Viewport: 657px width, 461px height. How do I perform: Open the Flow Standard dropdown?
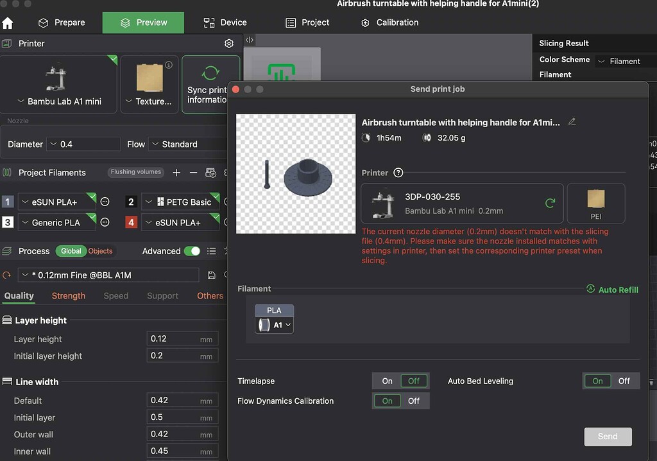(x=189, y=144)
